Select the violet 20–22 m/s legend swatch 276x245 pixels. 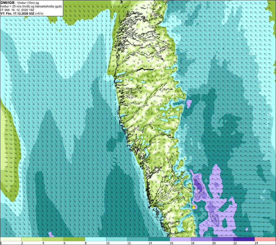tap(223, 239)
